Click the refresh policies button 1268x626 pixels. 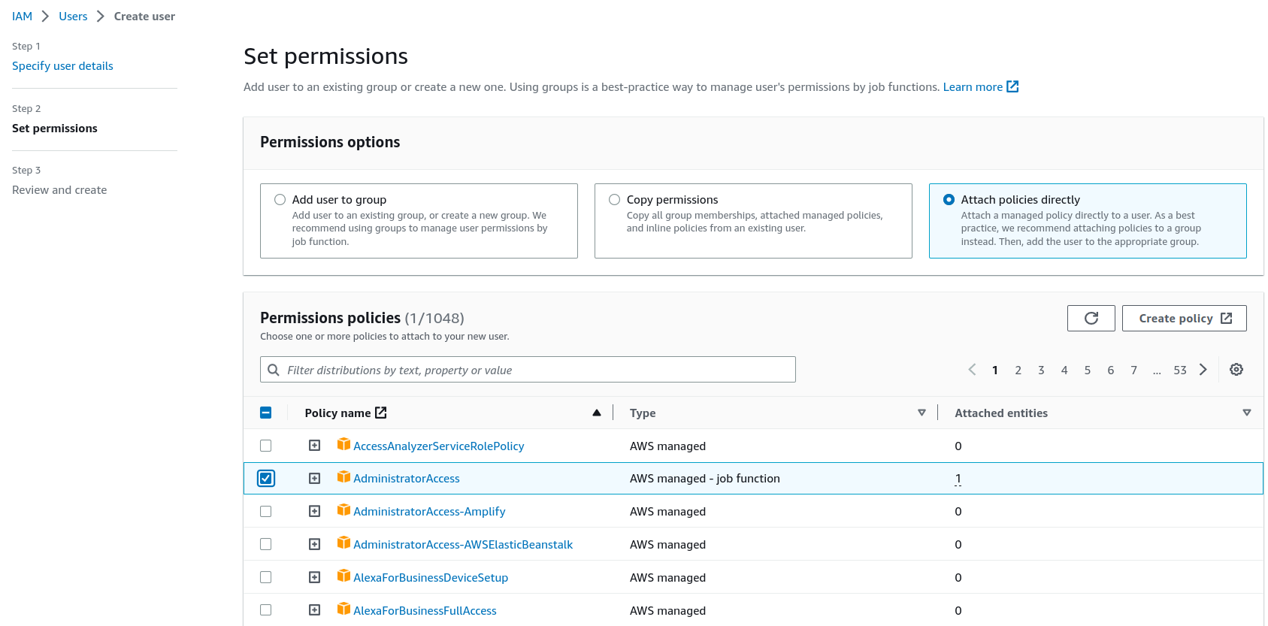click(1091, 319)
